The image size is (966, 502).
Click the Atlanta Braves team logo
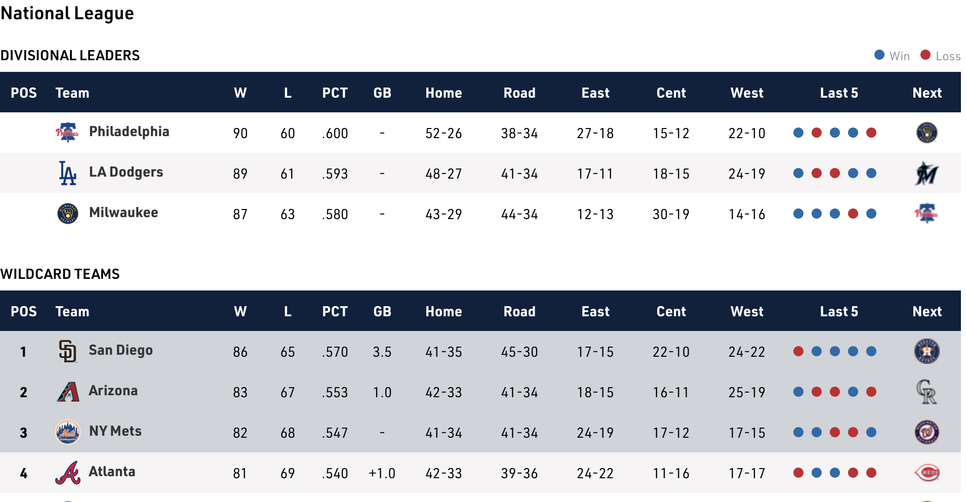coord(67,473)
